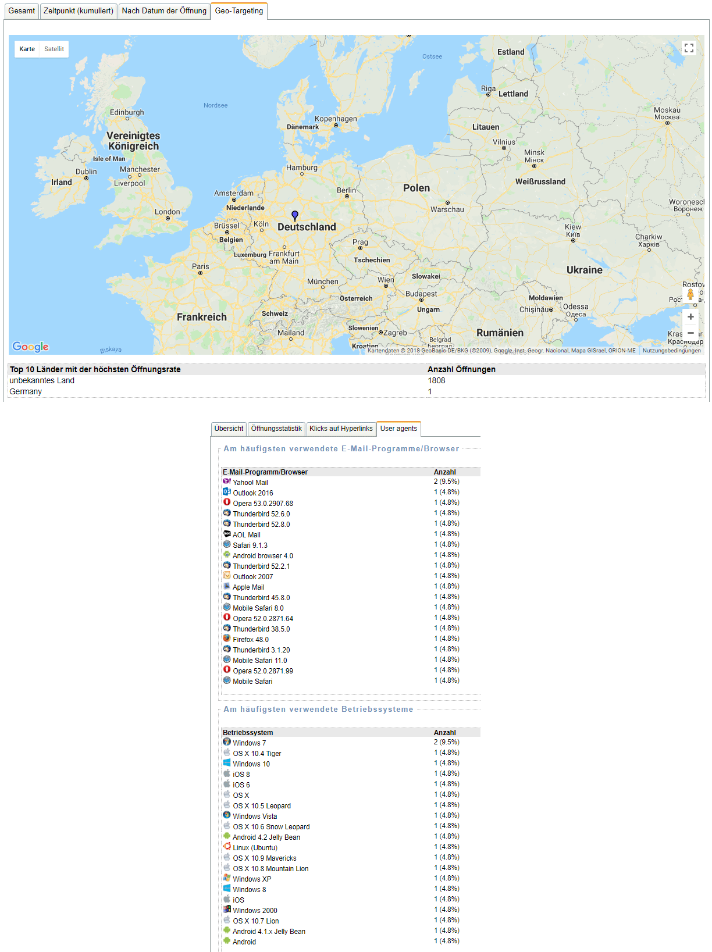Click the Thunderbird 52.6.0 icon

click(227, 513)
